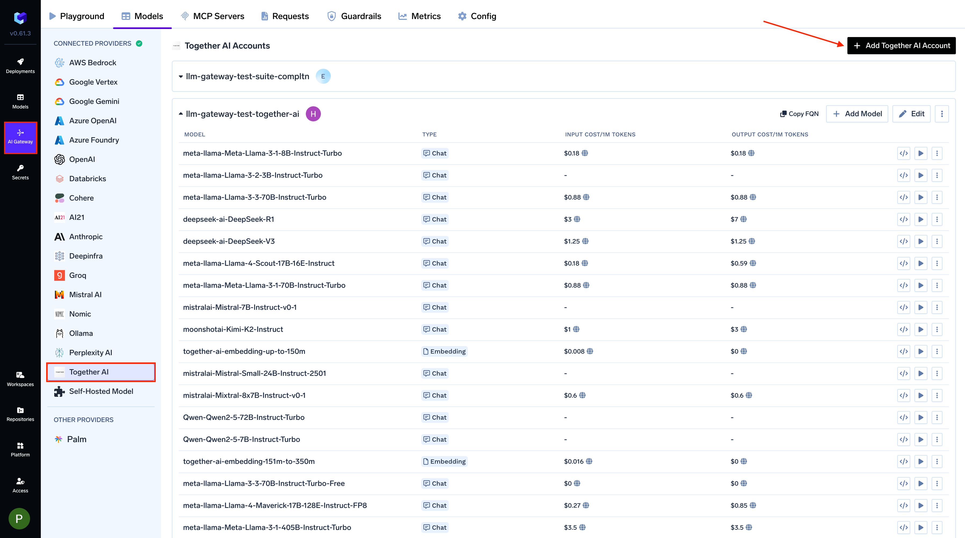Click code icon for mistralai-Mixtral-8x7B-Instruct-v0-1

tap(904, 395)
